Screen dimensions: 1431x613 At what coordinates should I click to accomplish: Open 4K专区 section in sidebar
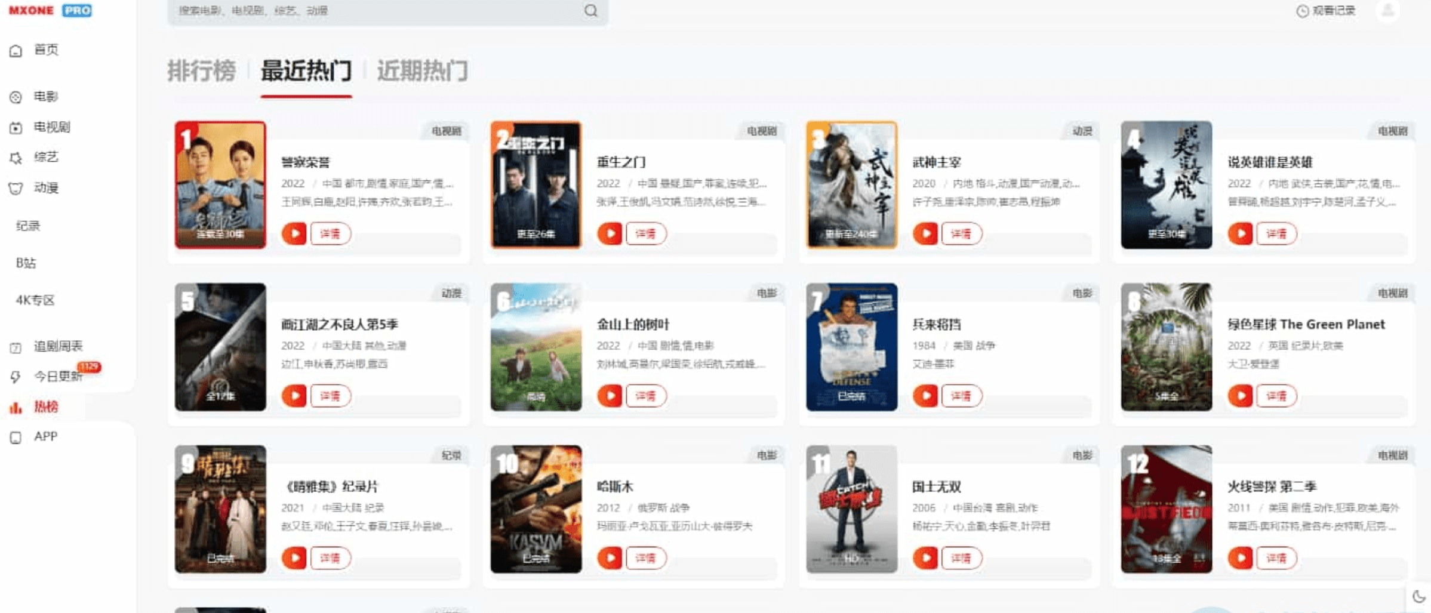(35, 300)
